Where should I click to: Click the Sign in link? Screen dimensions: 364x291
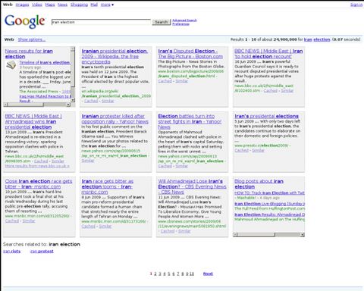(356, 5)
